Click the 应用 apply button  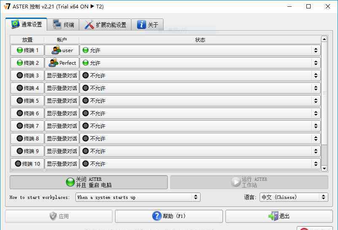(x=59, y=216)
